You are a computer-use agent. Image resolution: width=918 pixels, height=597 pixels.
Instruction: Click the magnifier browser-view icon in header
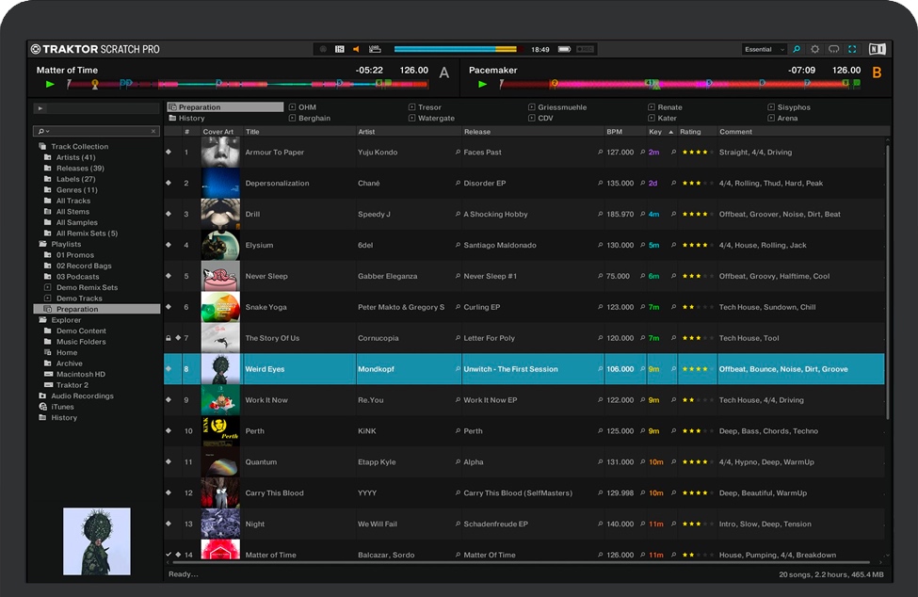[797, 49]
